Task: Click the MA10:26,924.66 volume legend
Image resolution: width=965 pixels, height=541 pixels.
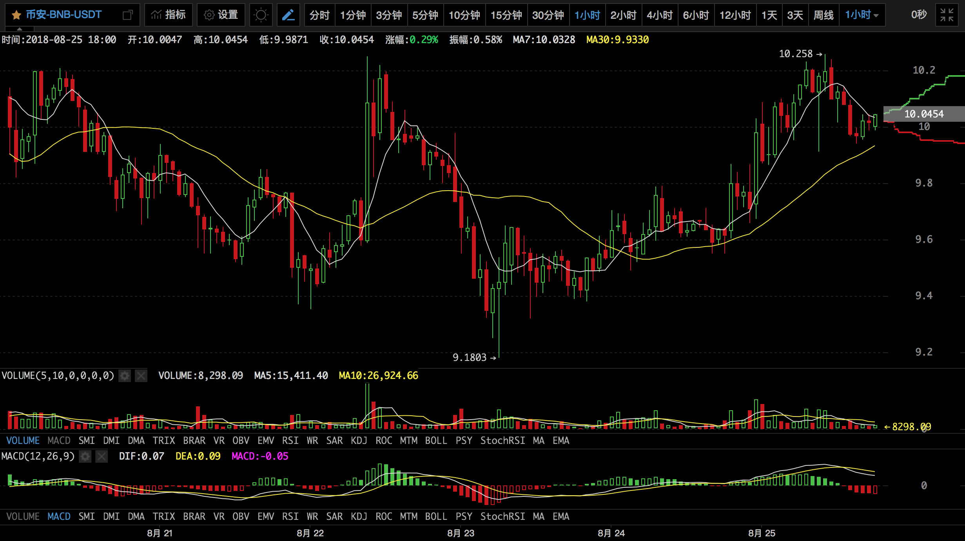Action: (x=378, y=376)
